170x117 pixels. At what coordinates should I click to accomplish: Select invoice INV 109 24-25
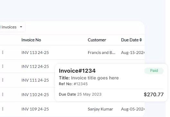point(35,109)
